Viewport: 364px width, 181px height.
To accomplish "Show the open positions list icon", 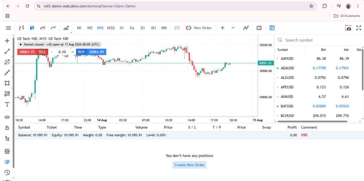I will click(7, 162).
